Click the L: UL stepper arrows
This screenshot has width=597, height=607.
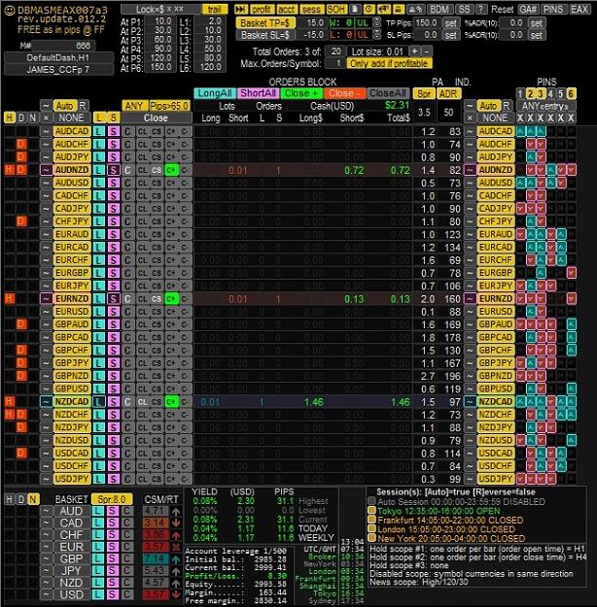click(x=376, y=35)
